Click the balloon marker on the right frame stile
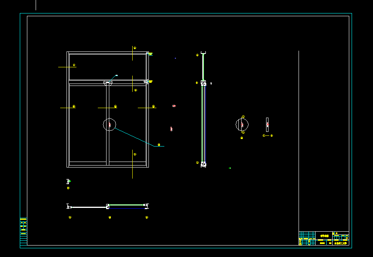 (x=153, y=106)
